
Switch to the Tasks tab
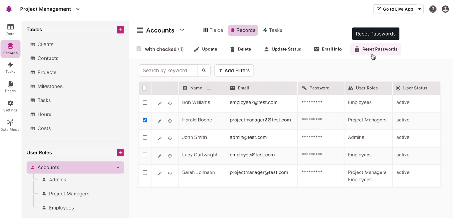[x=272, y=30]
